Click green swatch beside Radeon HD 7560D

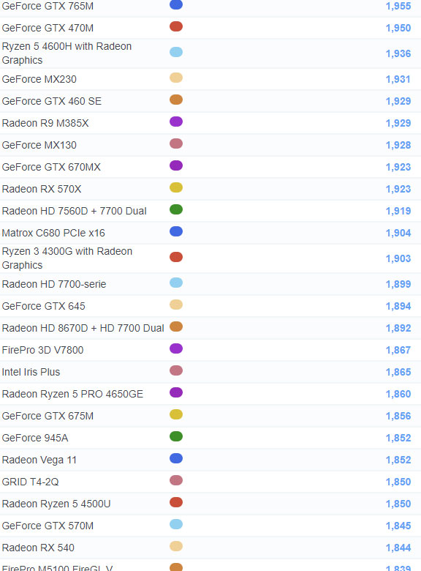[x=176, y=209]
